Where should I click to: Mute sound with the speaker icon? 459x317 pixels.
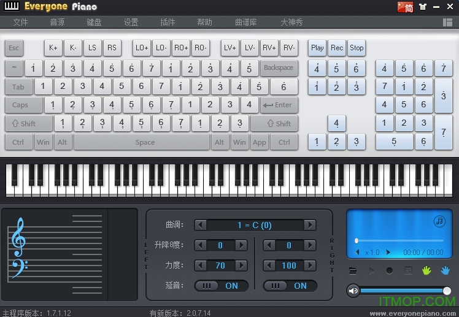tap(353, 291)
